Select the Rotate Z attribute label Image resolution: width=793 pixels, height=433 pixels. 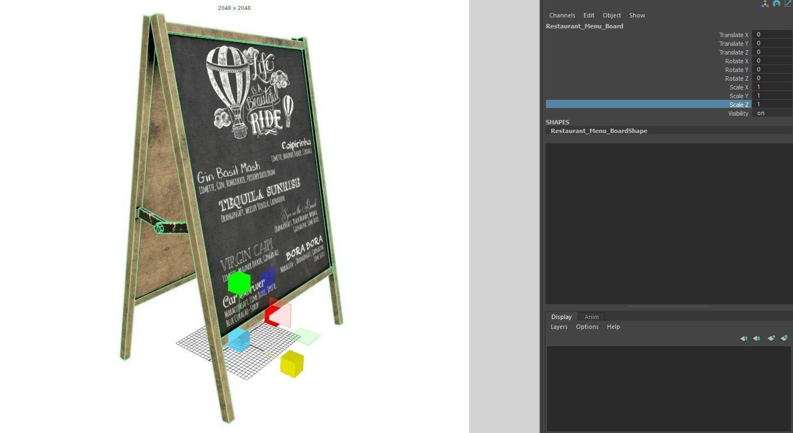click(x=737, y=79)
